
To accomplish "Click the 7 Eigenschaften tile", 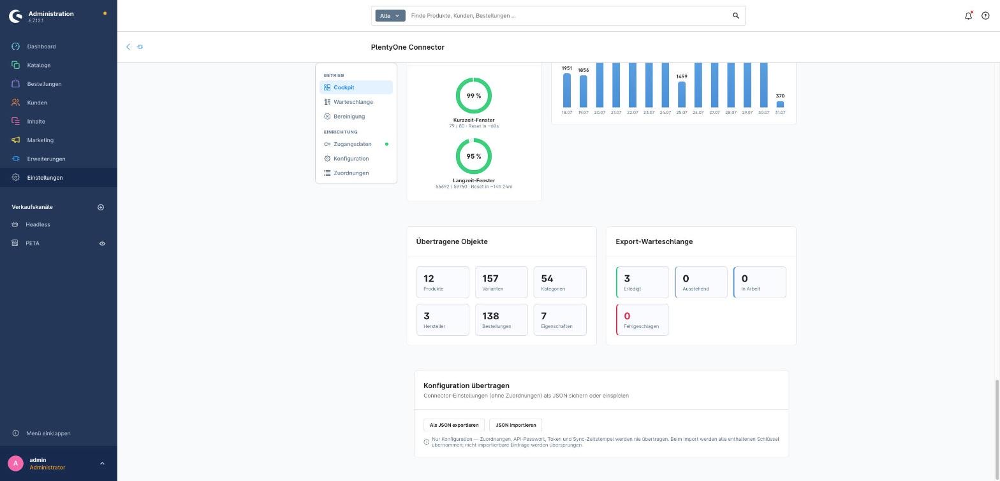I will [560, 320].
